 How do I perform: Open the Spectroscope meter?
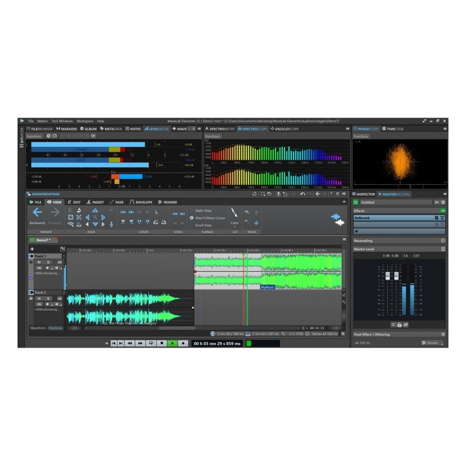click(x=252, y=129)
